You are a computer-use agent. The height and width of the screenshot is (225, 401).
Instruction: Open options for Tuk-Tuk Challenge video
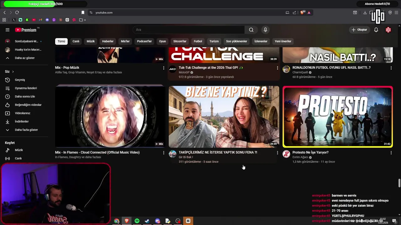click(277, 68)
